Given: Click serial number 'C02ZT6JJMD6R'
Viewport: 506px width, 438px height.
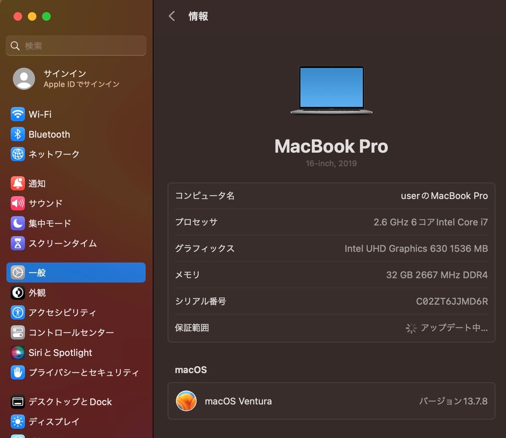Looking at the screenshot, I should point(452,301).
